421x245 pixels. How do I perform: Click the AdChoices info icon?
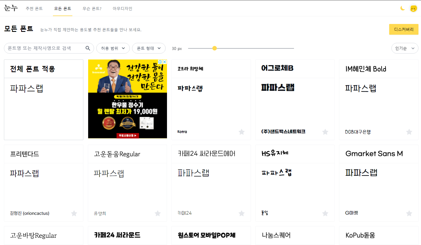[160, 62]
